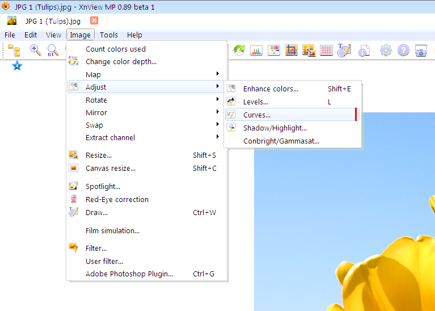Click the help question mark icon
435x311 pixels.
click(403, 51)
